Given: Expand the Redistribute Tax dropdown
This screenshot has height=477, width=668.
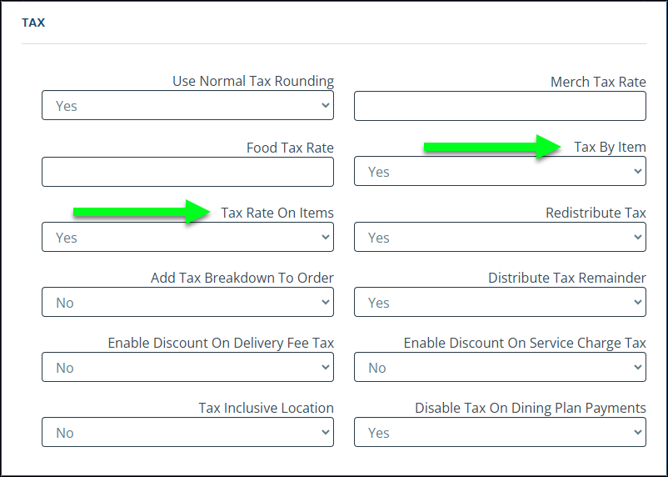Looking at the screenshot, I should pos(500,237).
